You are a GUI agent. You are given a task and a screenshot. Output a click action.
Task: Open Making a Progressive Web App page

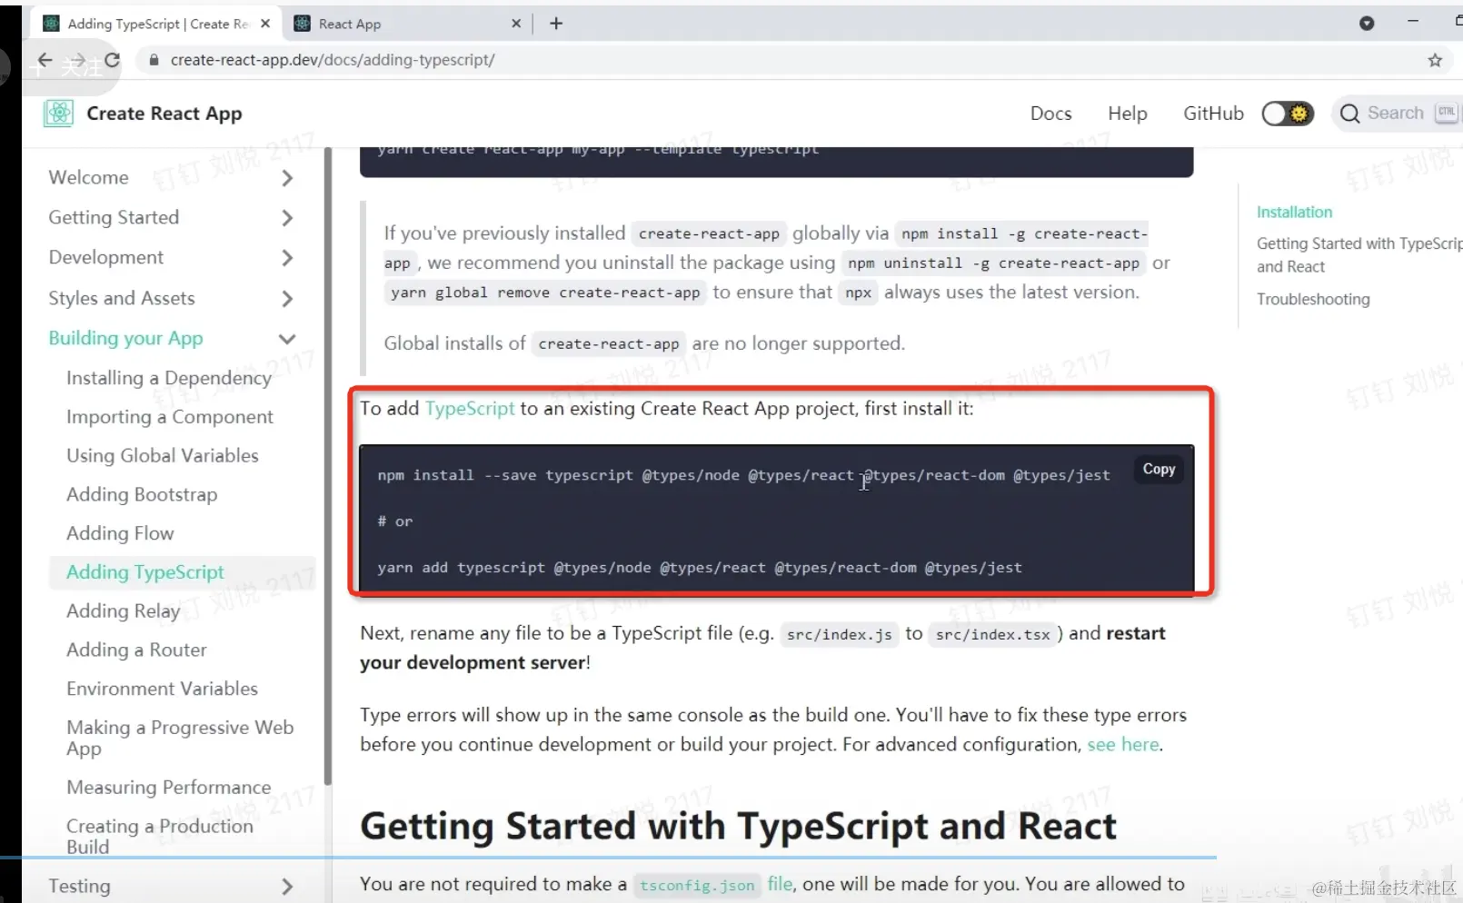[180, 739]
